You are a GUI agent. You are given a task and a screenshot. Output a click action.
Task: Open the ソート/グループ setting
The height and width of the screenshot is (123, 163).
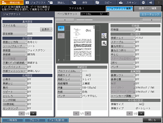click(x=15, y=46)
